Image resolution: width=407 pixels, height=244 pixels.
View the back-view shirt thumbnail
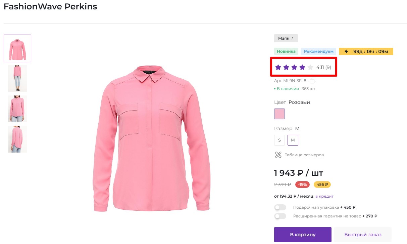coord(17,139)
